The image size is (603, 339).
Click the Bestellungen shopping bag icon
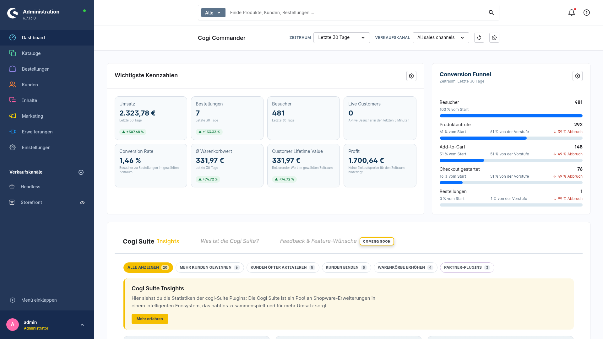click(x=13, y=69)
